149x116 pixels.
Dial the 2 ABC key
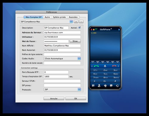(105, 70)
